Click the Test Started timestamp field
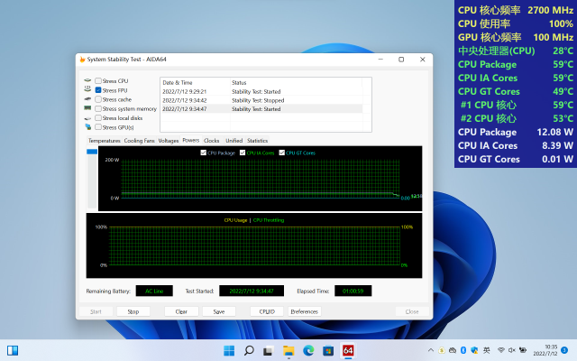This screenshot has width=577, height=361. pos(252,291)
